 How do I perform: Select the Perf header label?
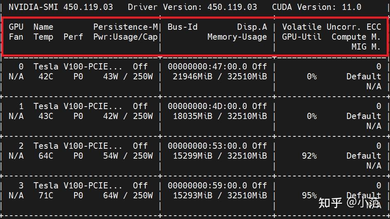pos(73,37)
